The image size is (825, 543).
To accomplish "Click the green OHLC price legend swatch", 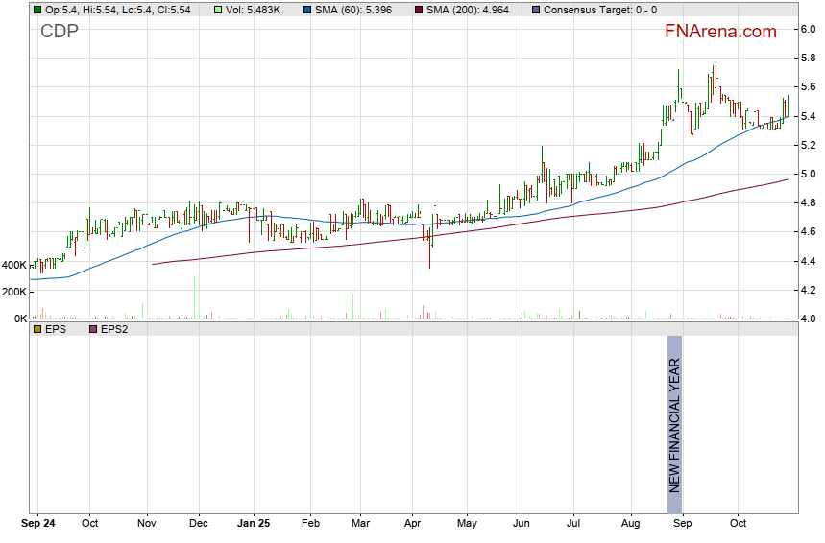I will click(x=37, y=10).
